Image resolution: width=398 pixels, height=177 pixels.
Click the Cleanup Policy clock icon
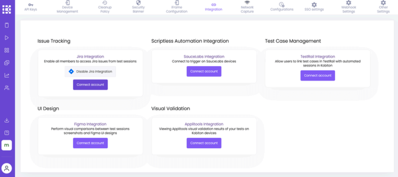[105, 3]
